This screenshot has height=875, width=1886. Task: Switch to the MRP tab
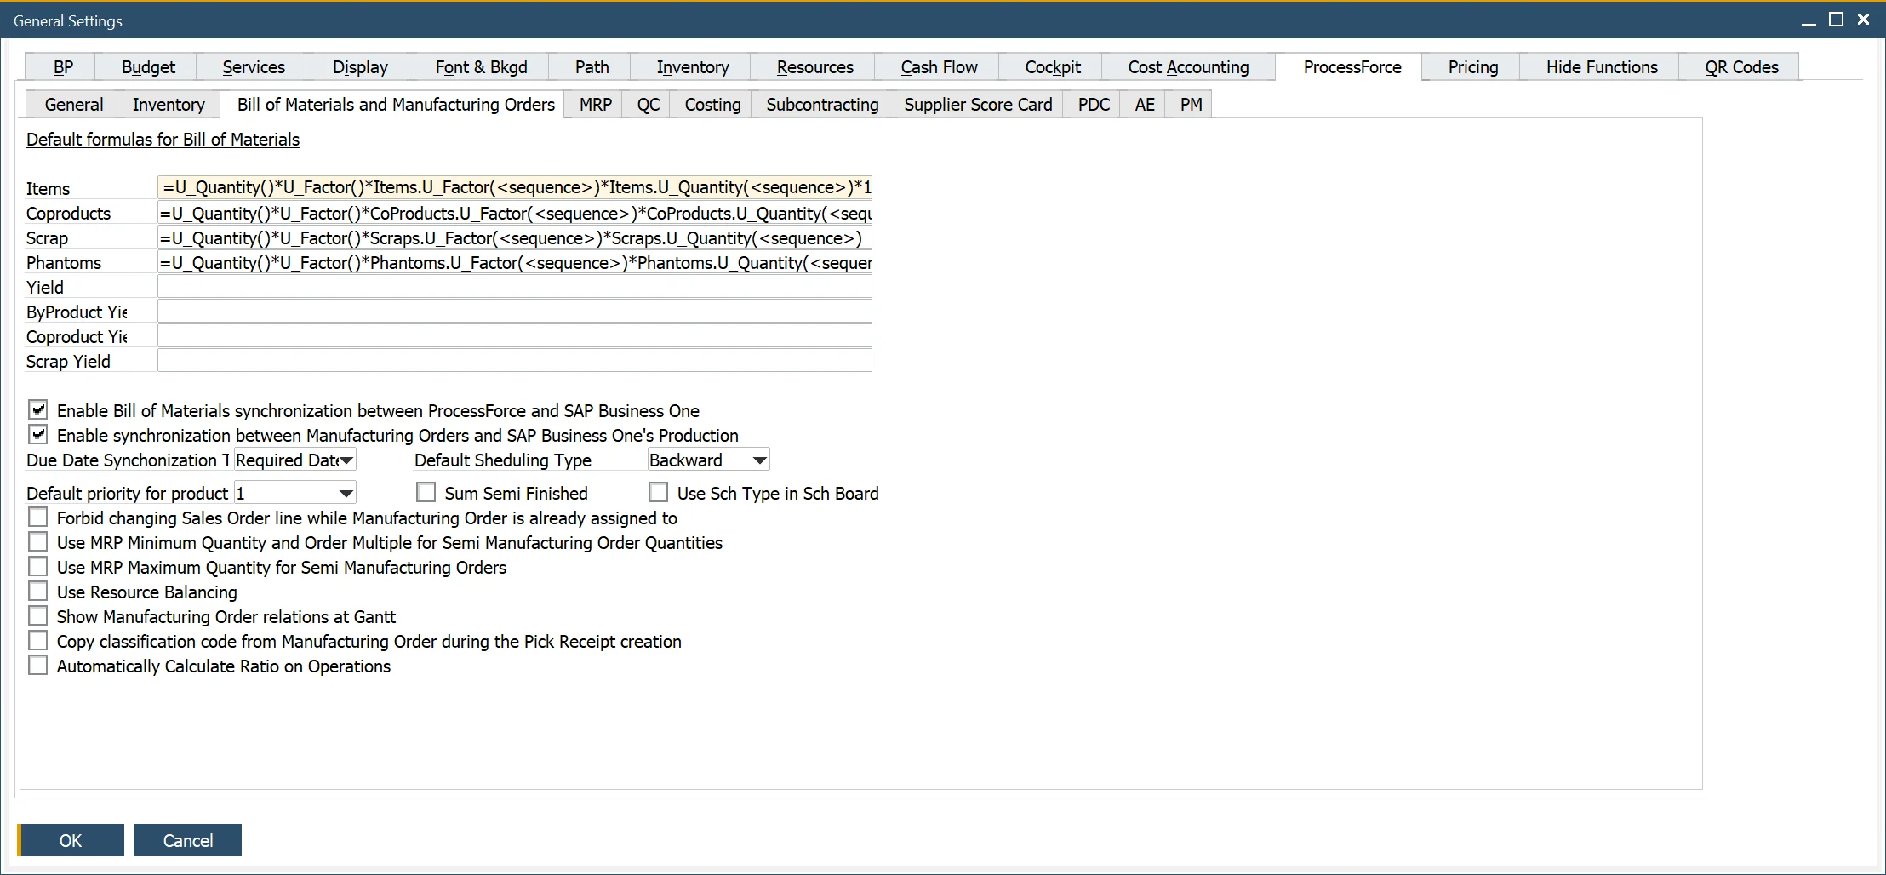point(594,104)
